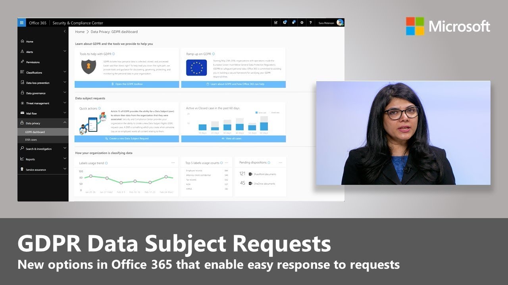The width and height of the screenshot is (508, 285).
Task: Click the 45 OneDrive documents count
Action: 242,183
